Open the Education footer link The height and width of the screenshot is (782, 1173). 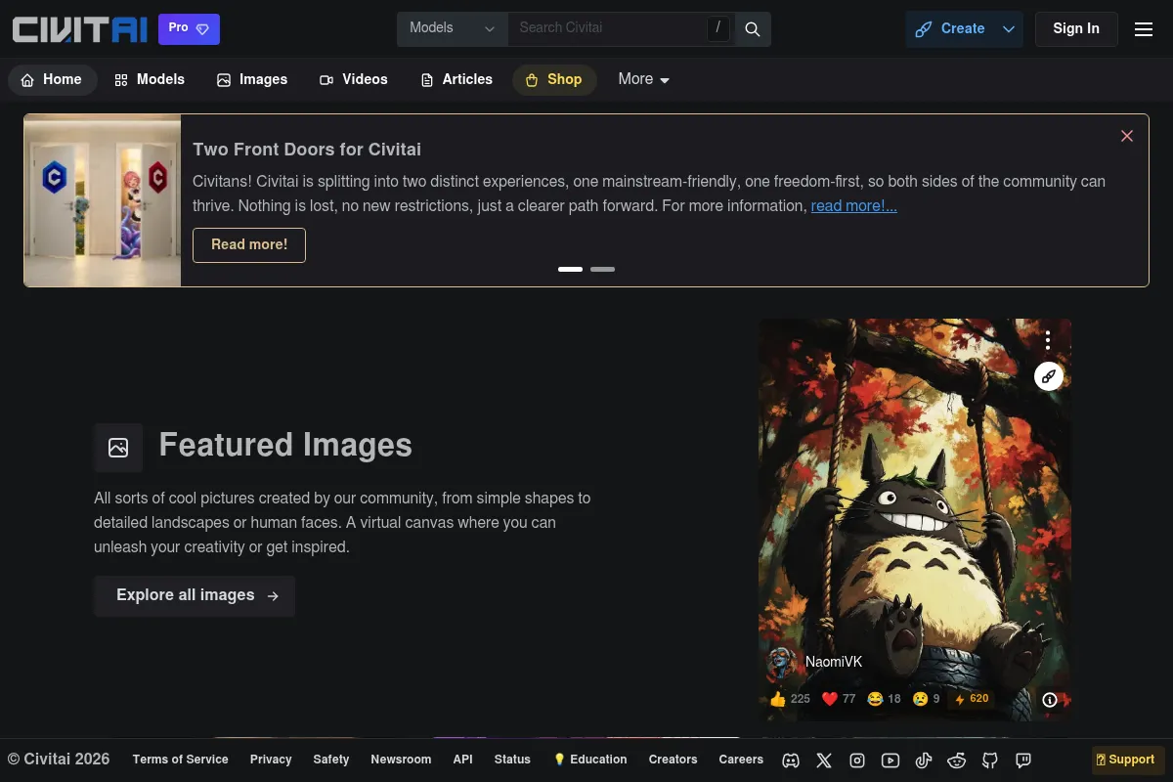coord(590,760)
